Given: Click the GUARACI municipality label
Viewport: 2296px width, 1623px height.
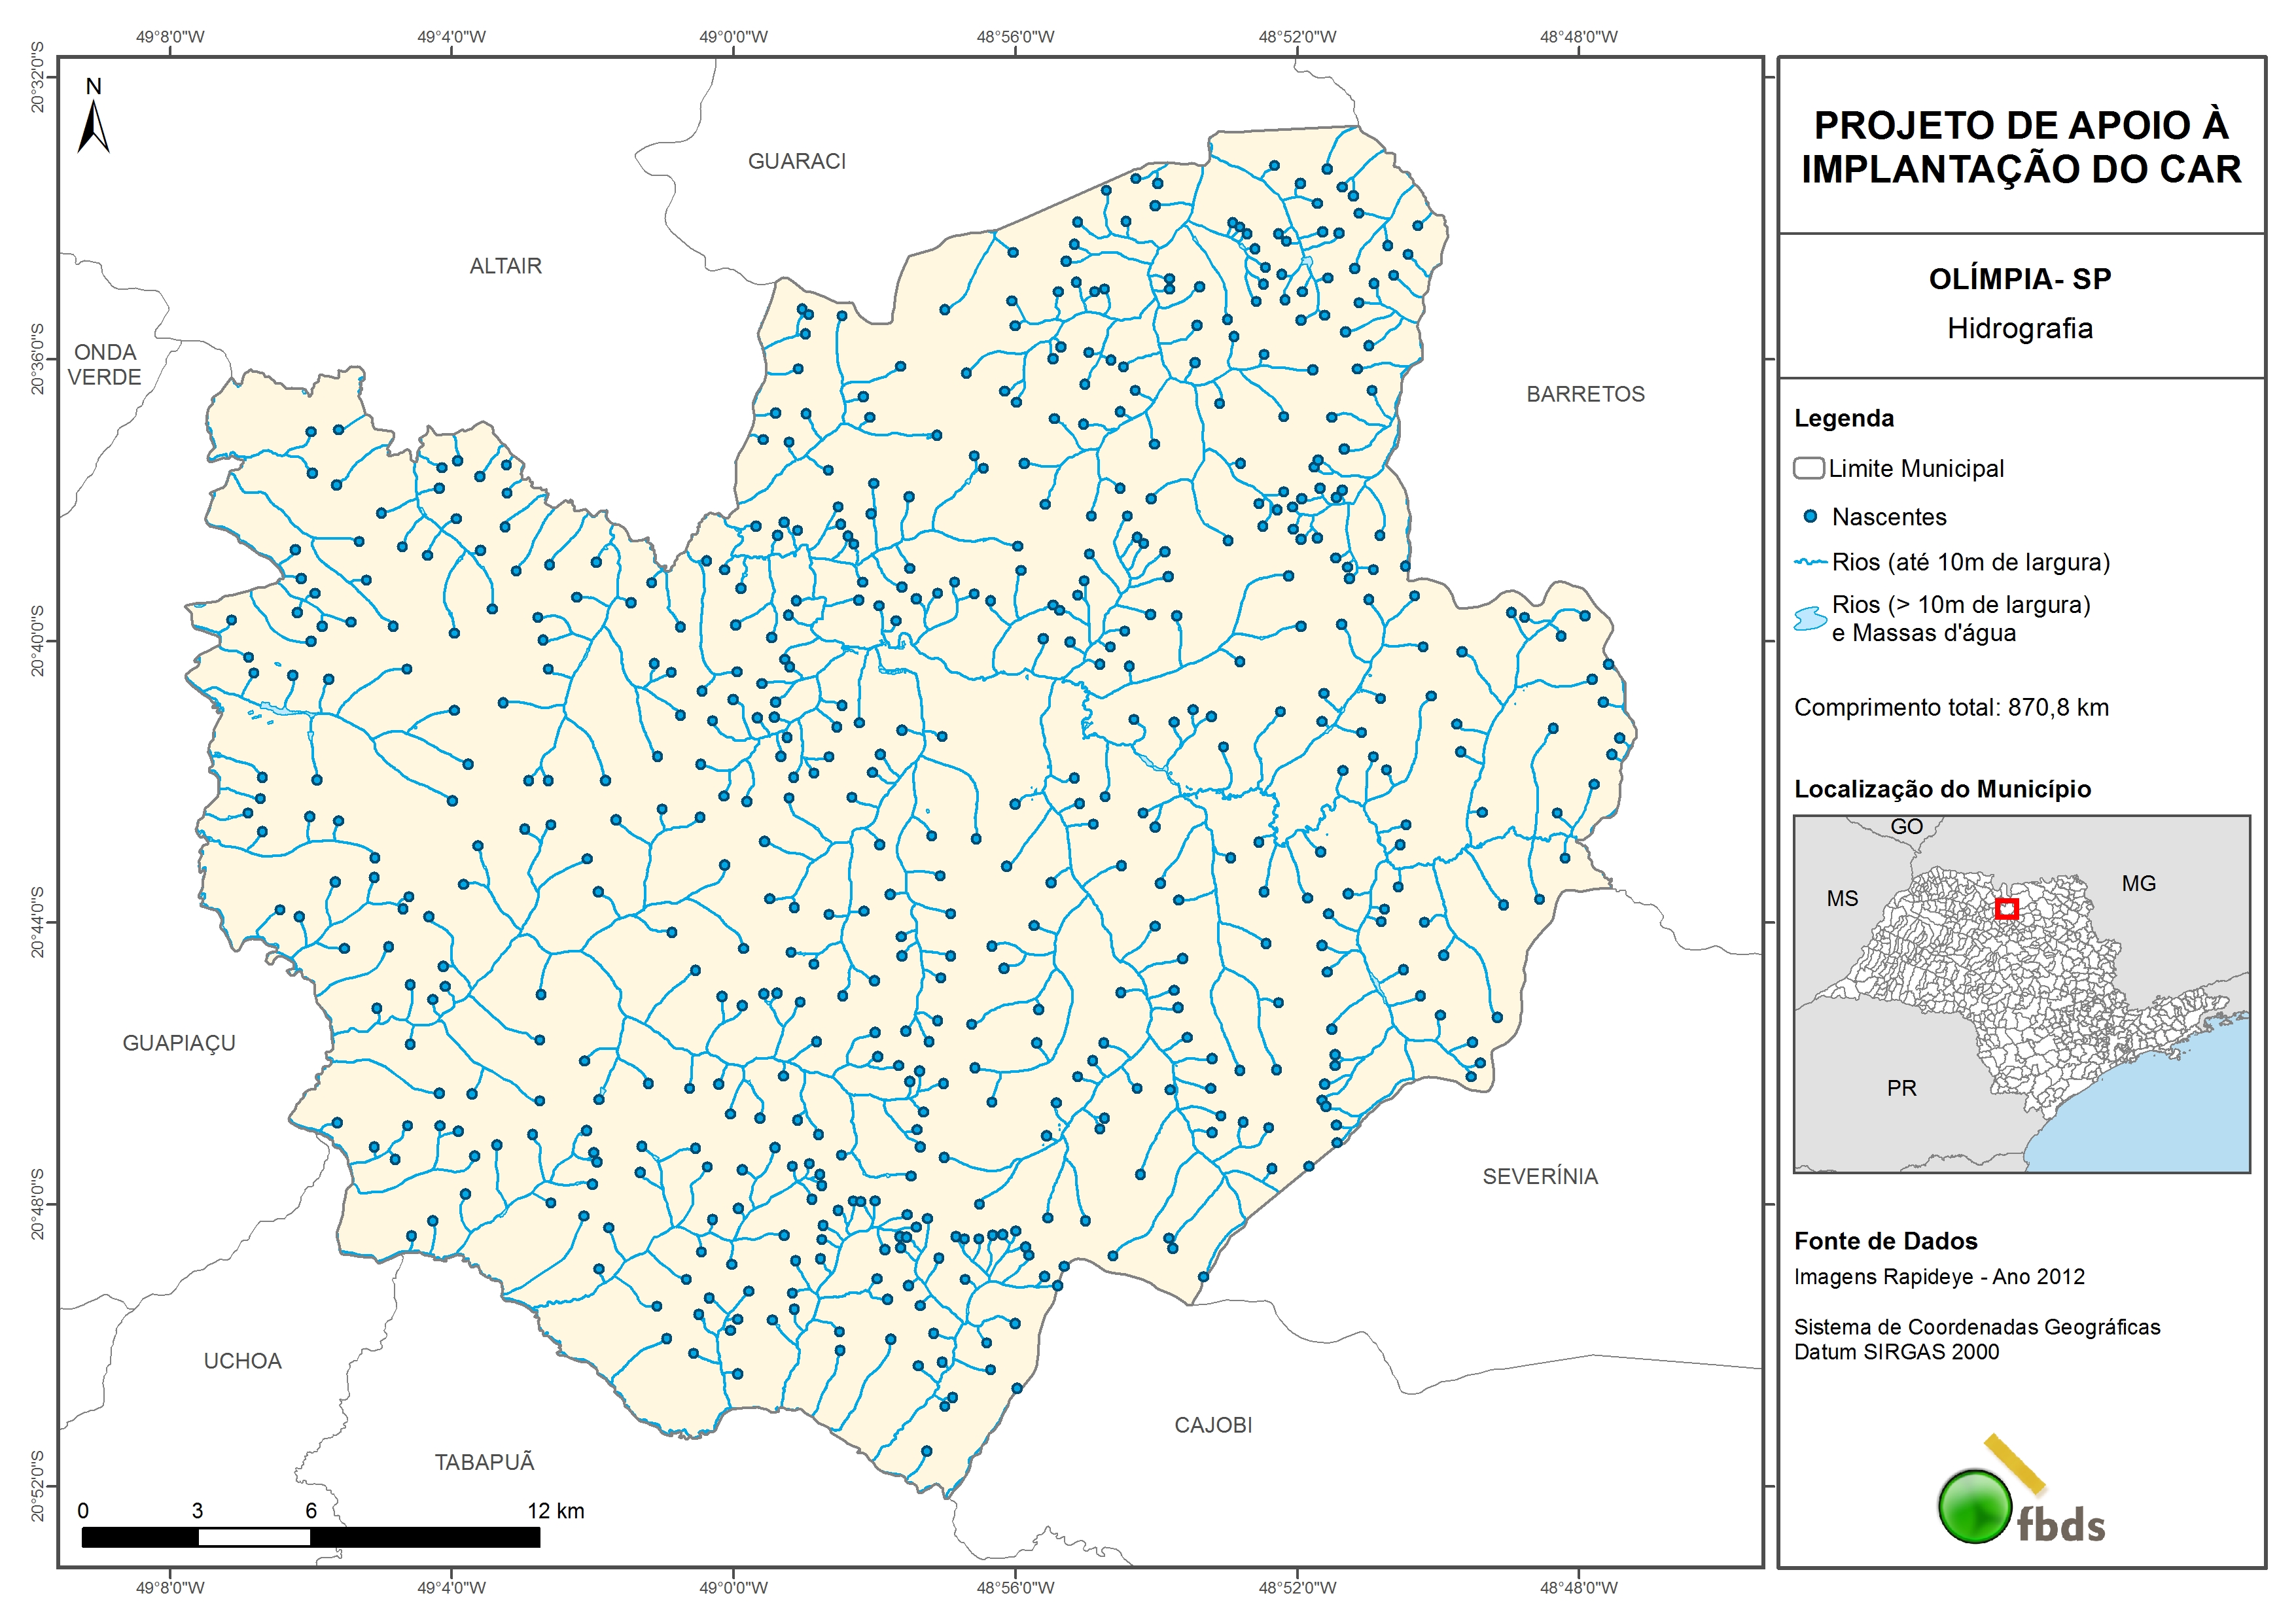Looking at the screenshot, I should point(796,161).
